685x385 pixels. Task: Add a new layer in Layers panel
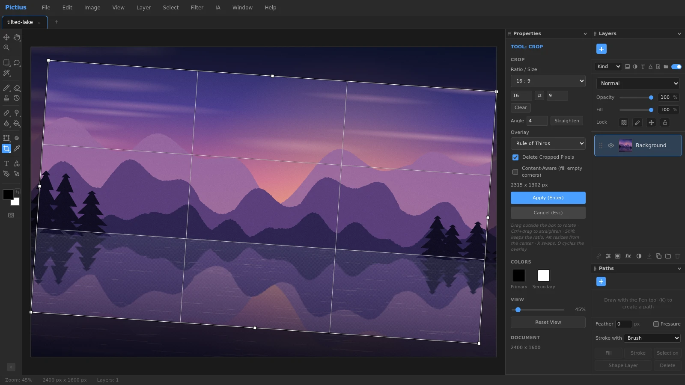coord(602,49)
